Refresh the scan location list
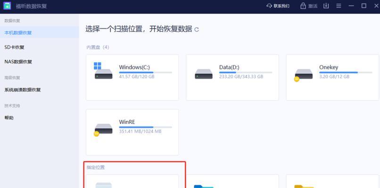This screenshot has width=380, height=188. [197, 30]
